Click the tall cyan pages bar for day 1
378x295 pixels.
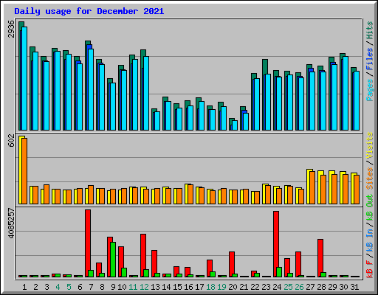coord(24,78)
